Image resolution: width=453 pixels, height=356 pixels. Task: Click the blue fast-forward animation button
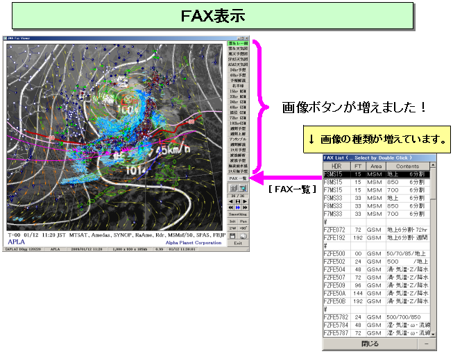238,207
